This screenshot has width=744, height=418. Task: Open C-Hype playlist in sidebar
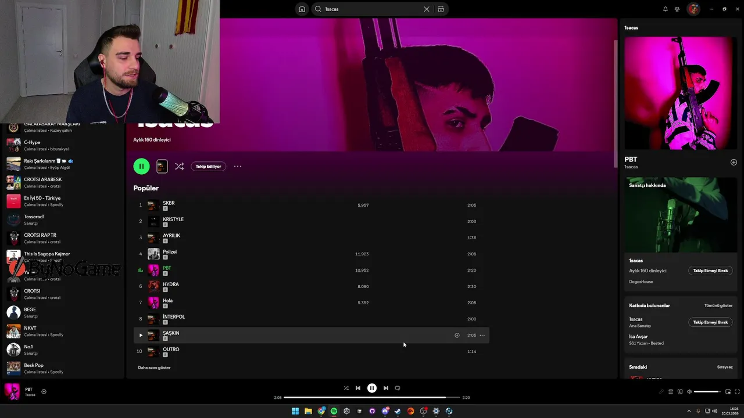[x=63, y=146]
